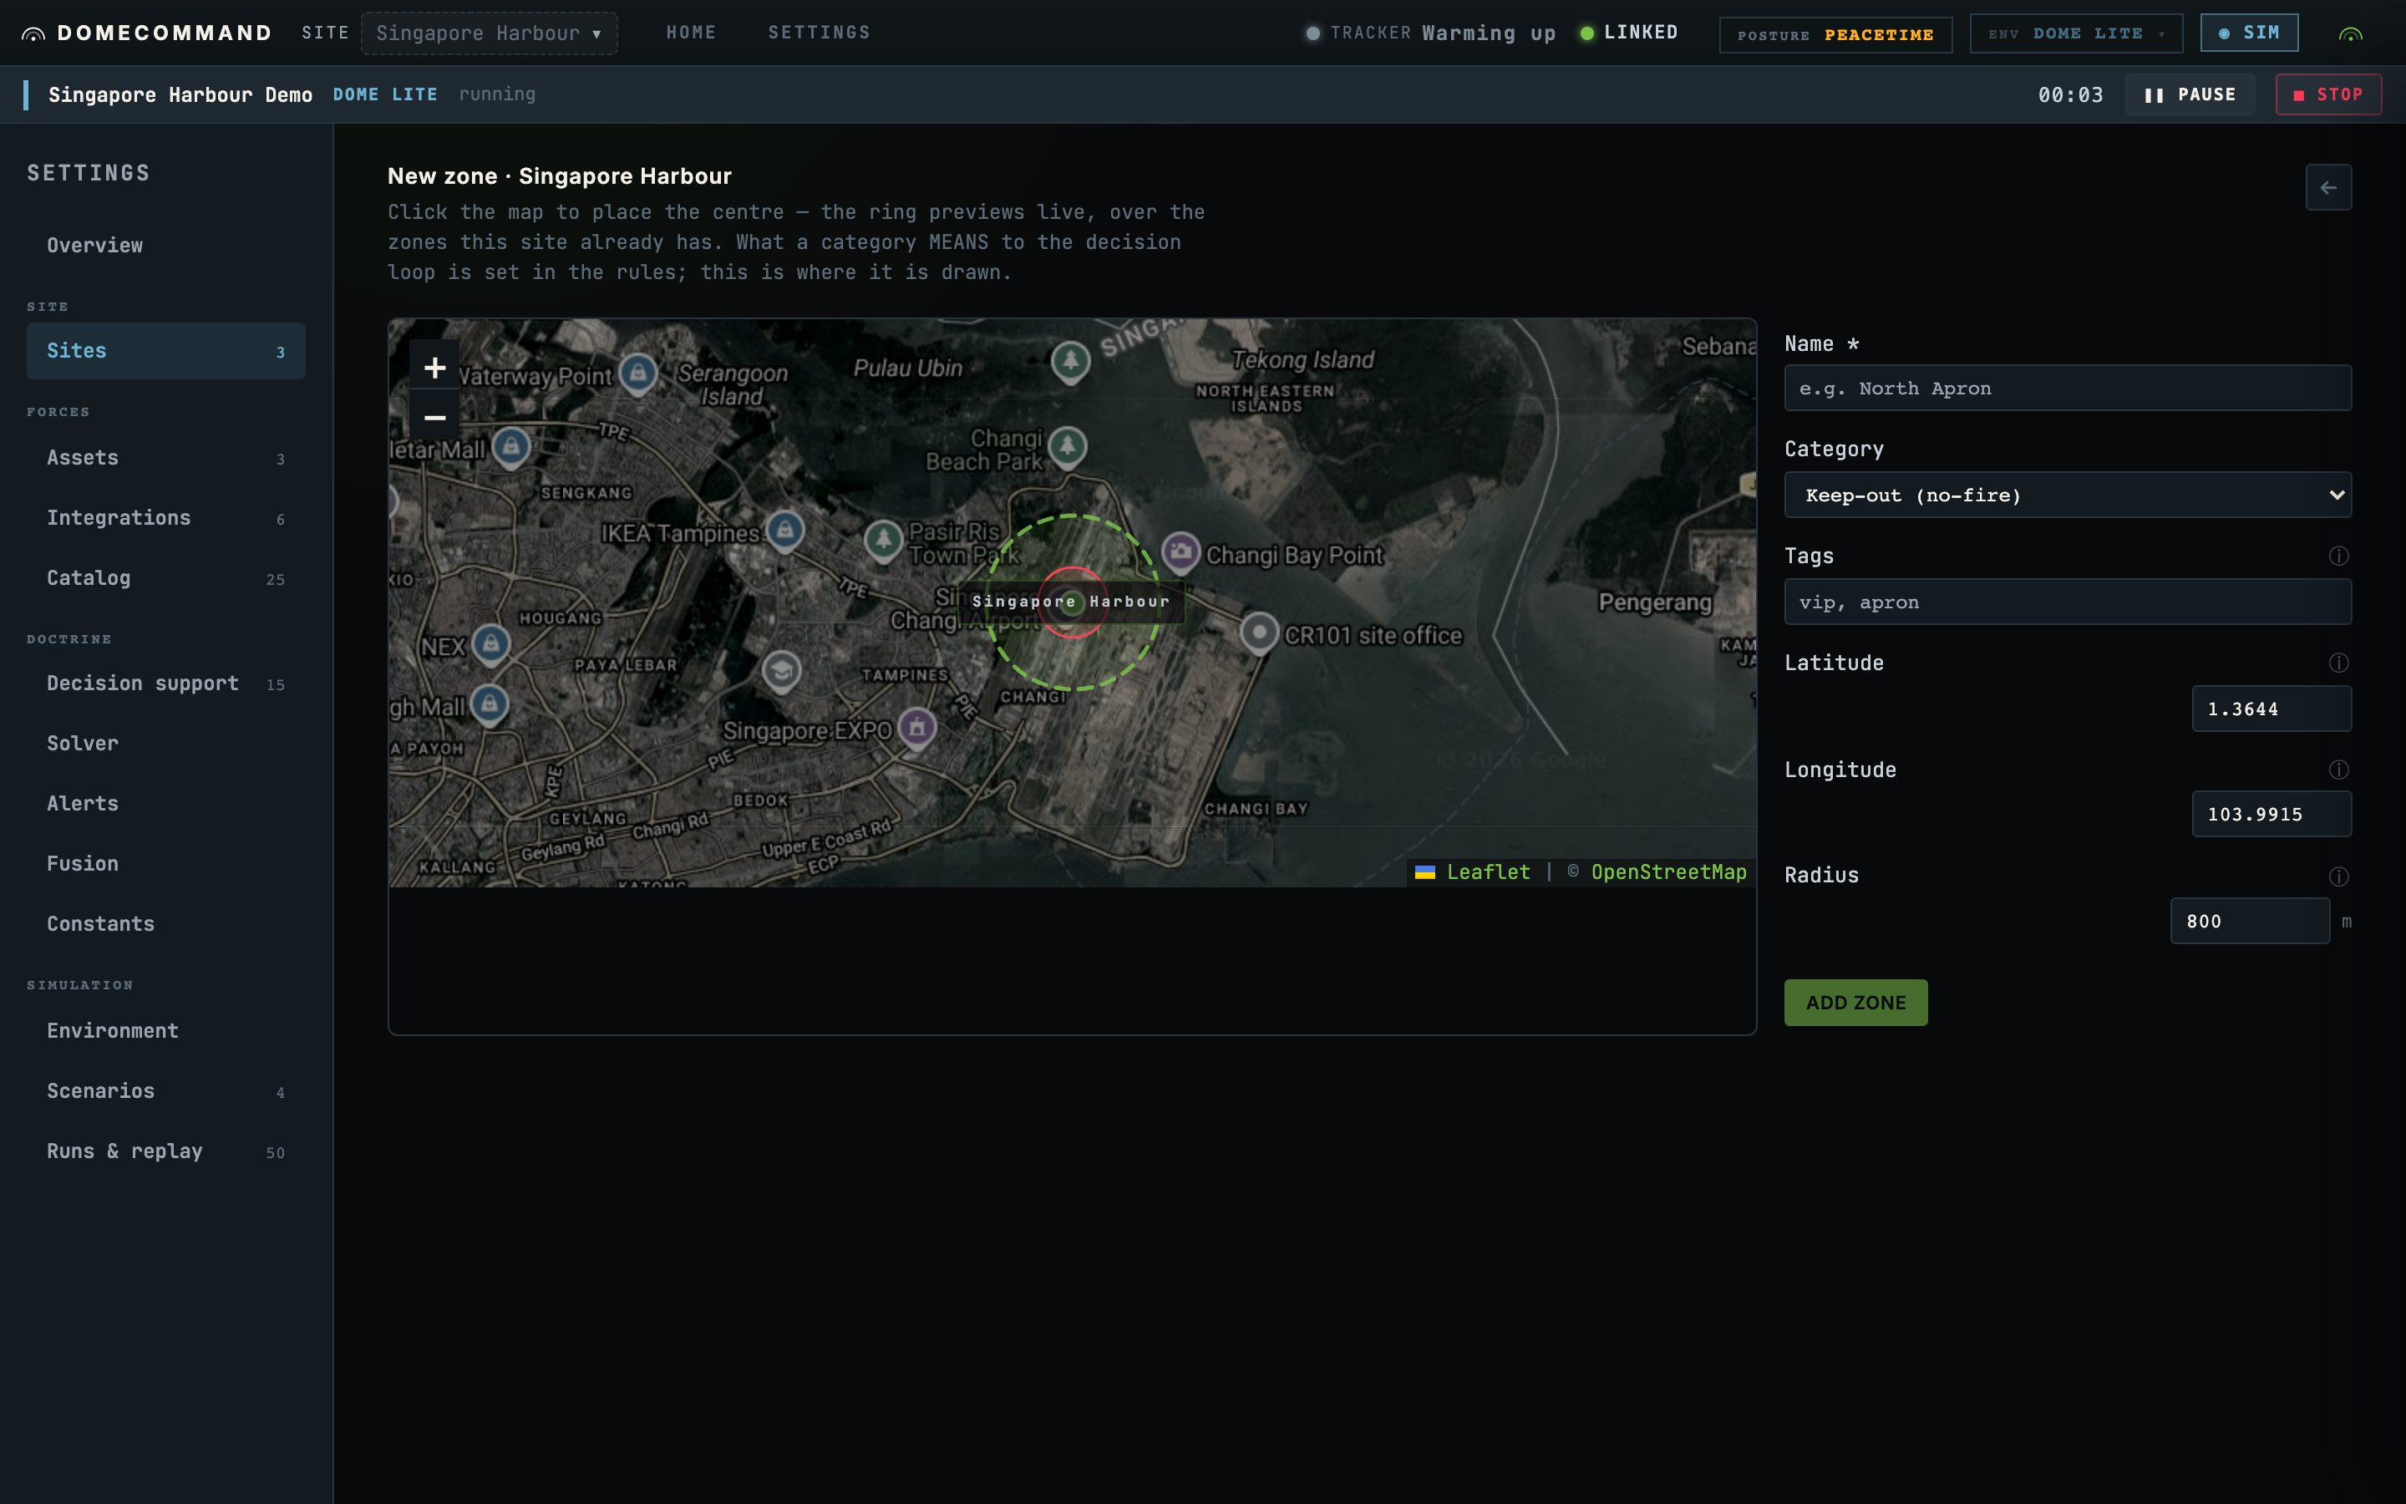2406x1504 pixels.
Task: Click the Tags input field
Action: (x=2067, y=602)
